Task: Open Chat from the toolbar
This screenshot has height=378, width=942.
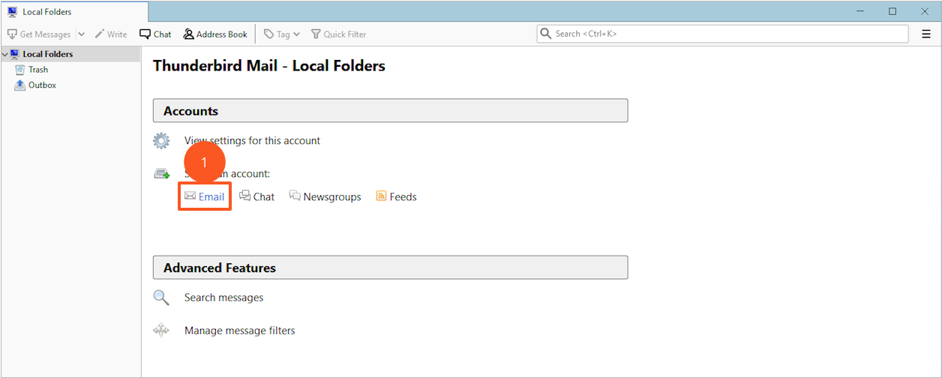Action: click(155, 34)
